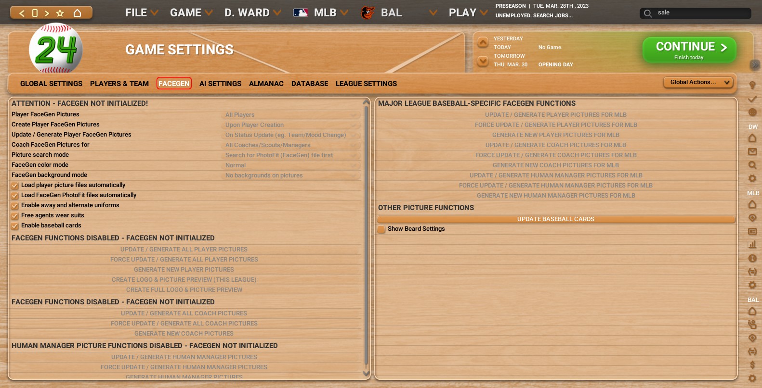Click the left panel vertical scrollbar
The width and height of the screenshot is (762, 388).
[x=366, y=236]
